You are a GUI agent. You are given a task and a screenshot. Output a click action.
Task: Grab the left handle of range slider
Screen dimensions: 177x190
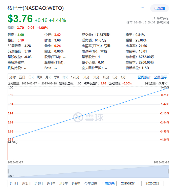(8, 171)
